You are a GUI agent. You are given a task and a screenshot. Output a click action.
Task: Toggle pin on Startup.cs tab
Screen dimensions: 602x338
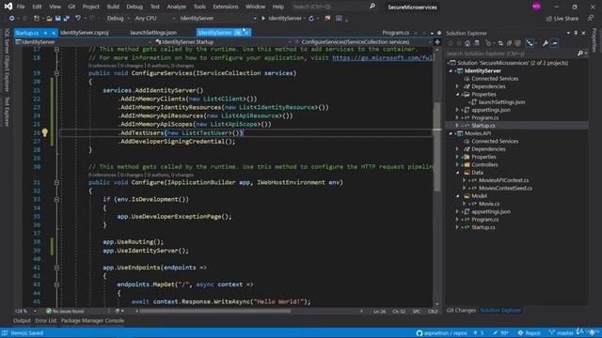pyautogui.click(x=45, y=33)
